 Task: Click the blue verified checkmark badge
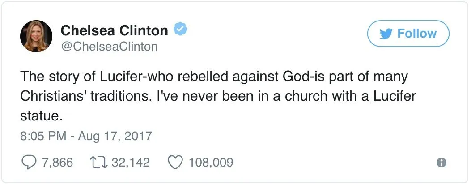pyautogui.click(x=180, y=30)
